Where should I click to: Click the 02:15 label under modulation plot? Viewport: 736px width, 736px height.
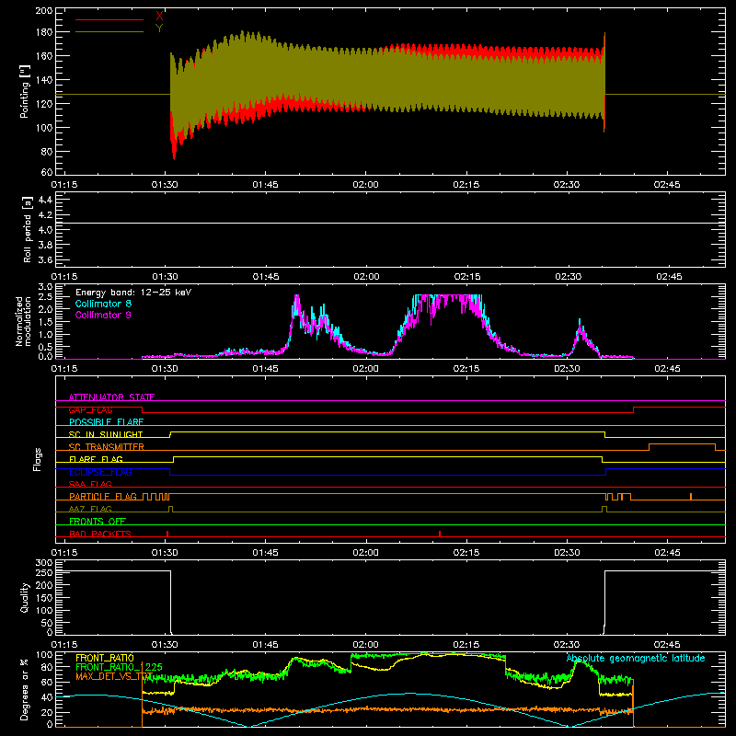point(466,369)
